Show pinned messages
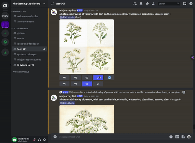The height and width of the screenshot is (143, 195). coord(147,4)
